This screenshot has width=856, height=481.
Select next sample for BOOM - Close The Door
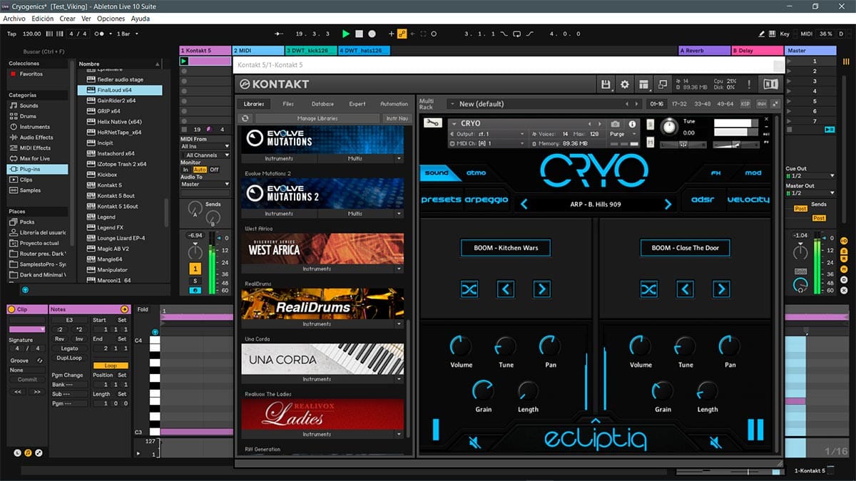point(721,289)
